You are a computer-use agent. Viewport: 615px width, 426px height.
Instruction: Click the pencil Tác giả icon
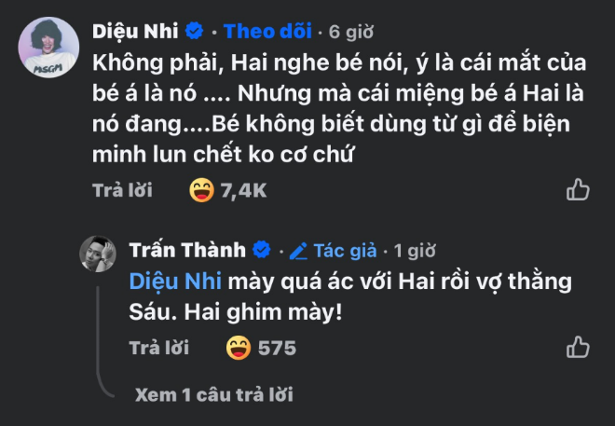298,251
